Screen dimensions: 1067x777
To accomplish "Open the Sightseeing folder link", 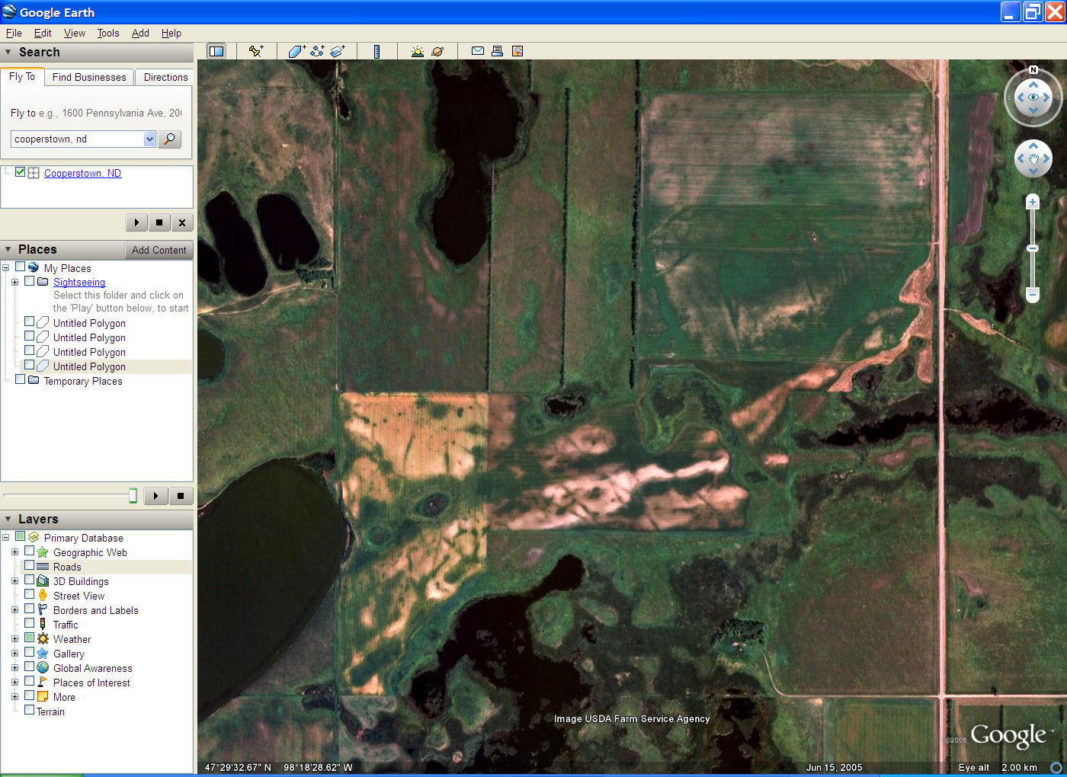I will (x=79, y=282).
